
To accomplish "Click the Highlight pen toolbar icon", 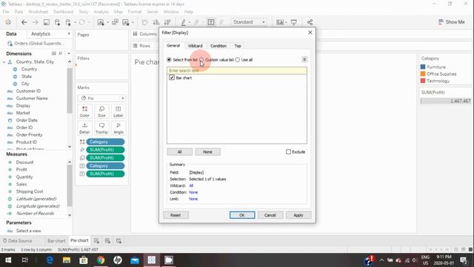I will (x=183, y=22).
